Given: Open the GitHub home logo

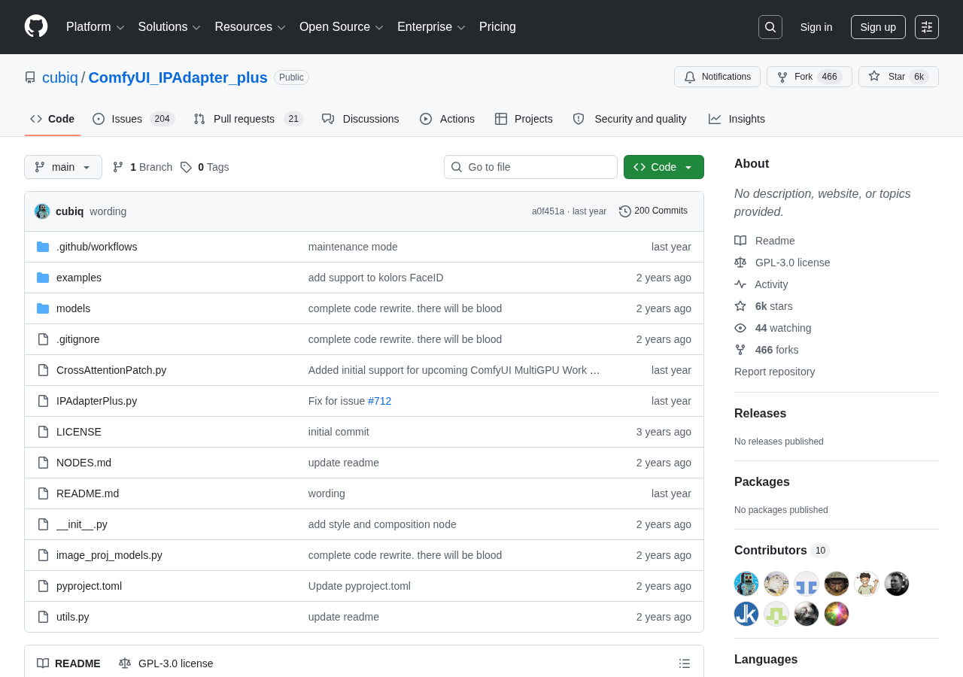Looking at the screenshot, I should [x=36, y=26].
